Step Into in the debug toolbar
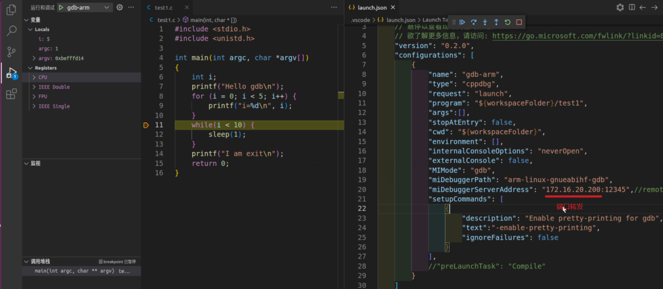The image size is (663, 289). (485, 22)
